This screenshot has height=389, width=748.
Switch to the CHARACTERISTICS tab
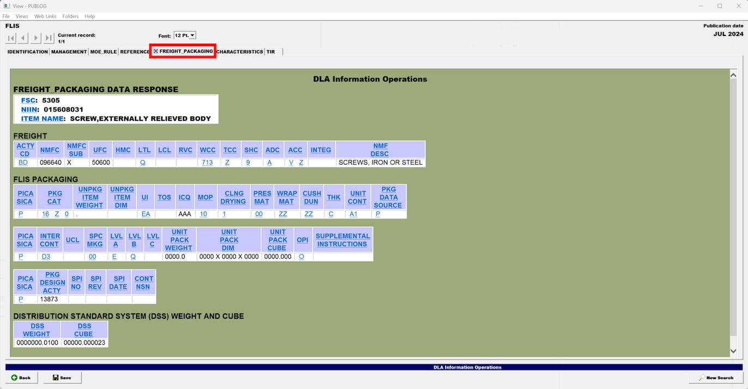240,52
